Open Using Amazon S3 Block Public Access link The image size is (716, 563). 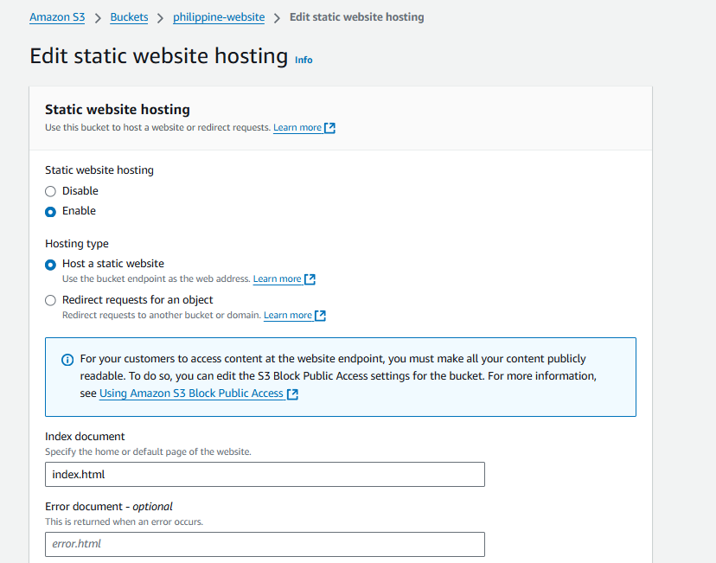191,393
